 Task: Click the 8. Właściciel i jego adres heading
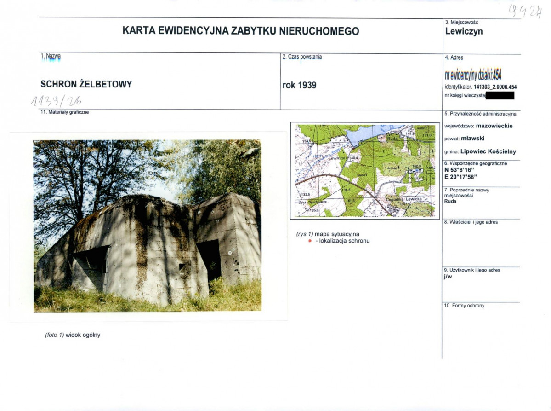pos(471,222)
